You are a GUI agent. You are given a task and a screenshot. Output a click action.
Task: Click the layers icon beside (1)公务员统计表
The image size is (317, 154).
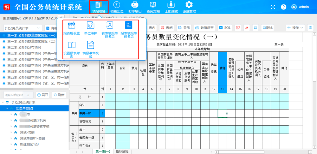coord(7,102)
